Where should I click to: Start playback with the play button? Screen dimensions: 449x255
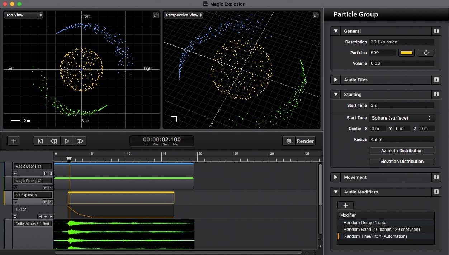(x=67, y=141)
